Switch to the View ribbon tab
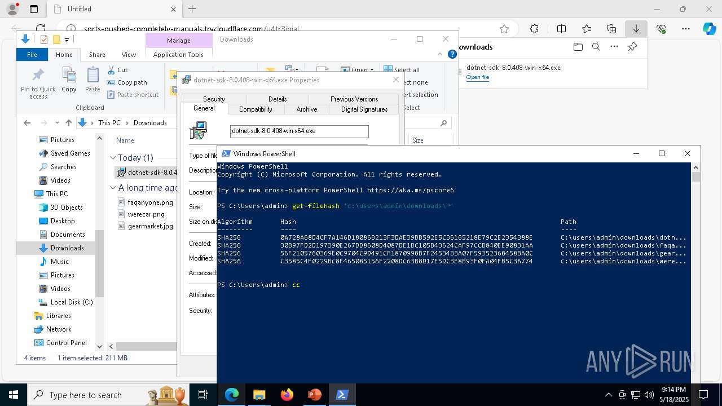The height and width of the screenshot is (406, 722). [x=129, y=55]
